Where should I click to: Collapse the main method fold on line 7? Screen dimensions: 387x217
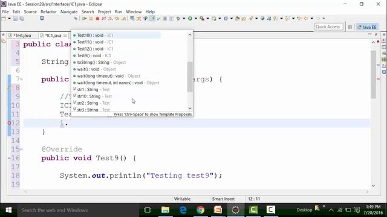[22, 79]
